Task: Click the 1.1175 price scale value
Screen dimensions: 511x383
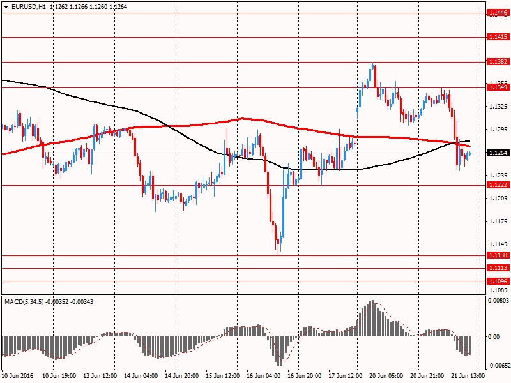Action: tap(498, 221)
